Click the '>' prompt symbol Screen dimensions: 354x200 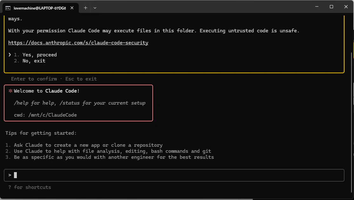coord(10,175)
